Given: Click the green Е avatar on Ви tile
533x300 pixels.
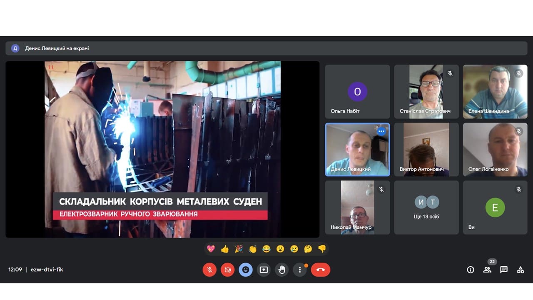Looking at the screenshot, I should click(495, 207).
